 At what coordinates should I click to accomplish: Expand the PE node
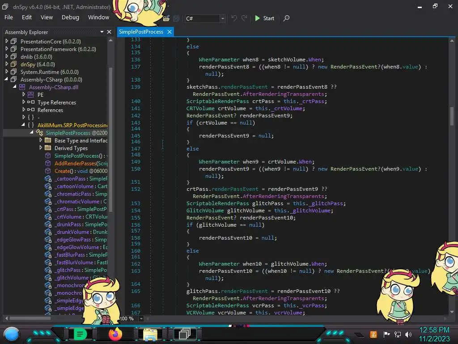24,95
